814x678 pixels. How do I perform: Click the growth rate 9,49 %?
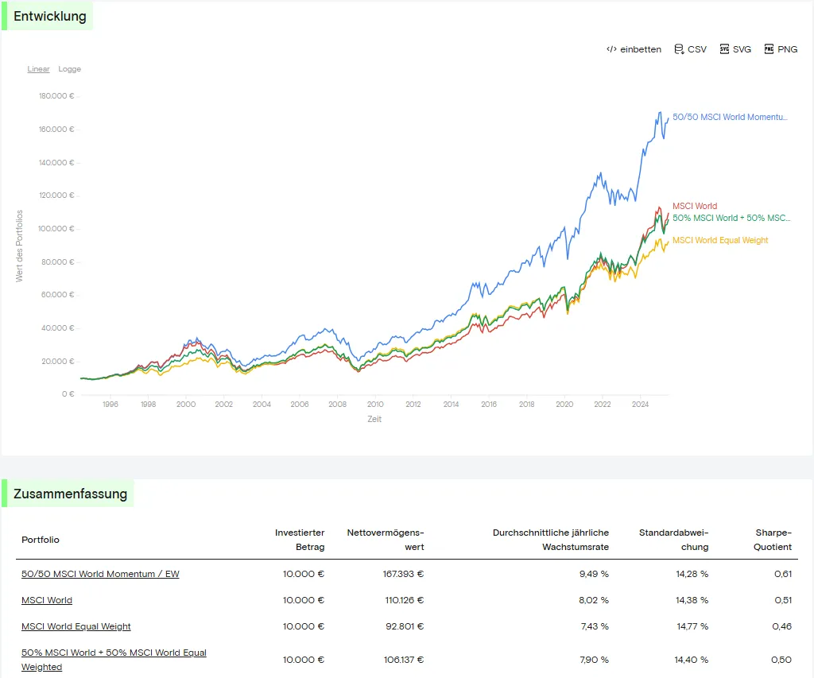click(x=594, y=574)
